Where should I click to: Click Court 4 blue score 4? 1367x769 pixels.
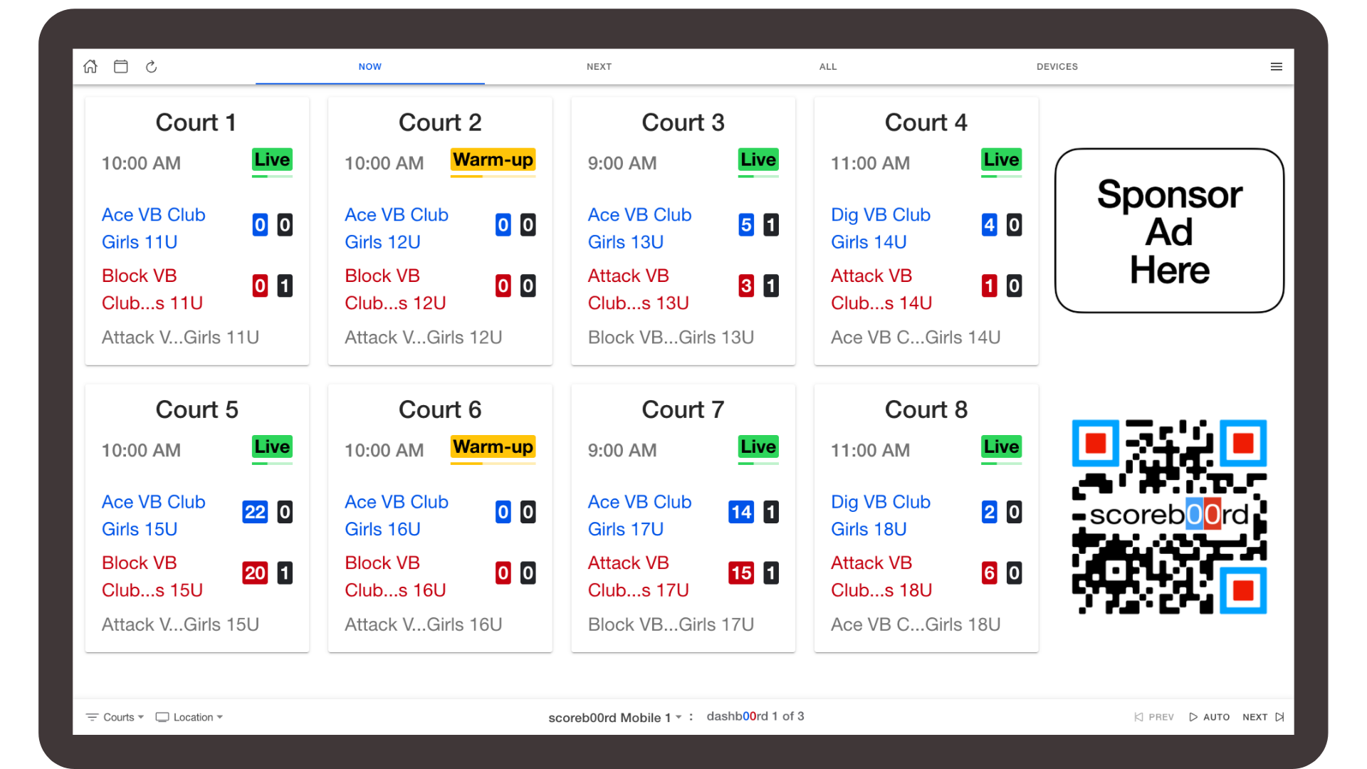tap(990, 225)
